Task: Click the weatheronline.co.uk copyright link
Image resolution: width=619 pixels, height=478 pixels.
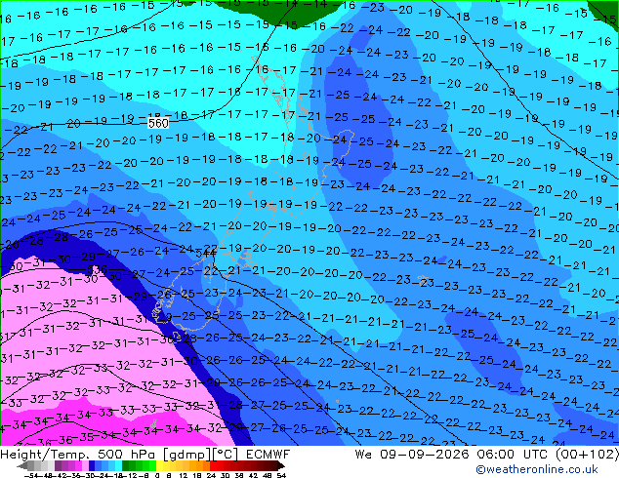Action: 537,469
